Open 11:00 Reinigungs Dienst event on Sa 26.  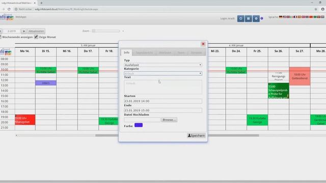[x=279, y=76]
